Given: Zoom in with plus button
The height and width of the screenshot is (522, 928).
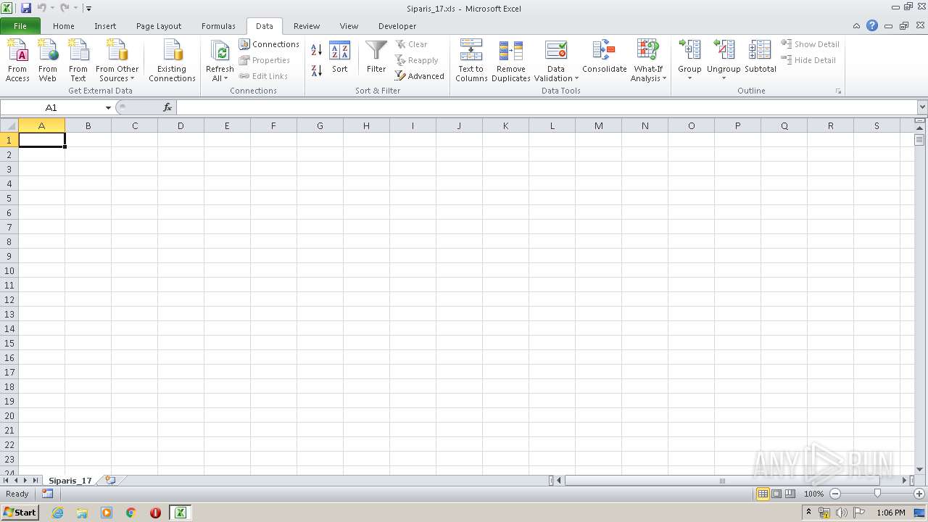Looking at the screenshot, I should (x=919, y=494).
